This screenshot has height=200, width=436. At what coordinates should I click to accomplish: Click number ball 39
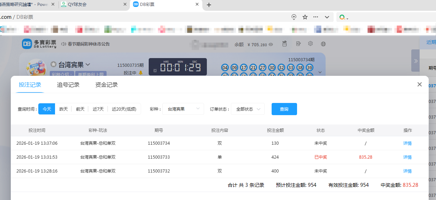tap(310, 67)
